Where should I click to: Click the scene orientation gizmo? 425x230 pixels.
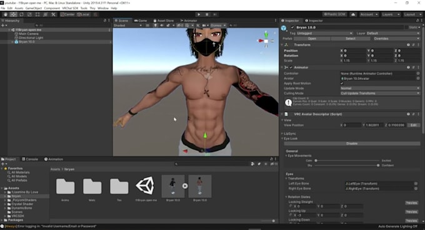pos(266,41)
